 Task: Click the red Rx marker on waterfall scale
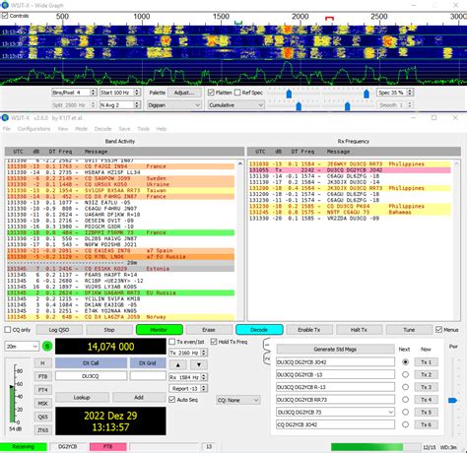[329, 19]
